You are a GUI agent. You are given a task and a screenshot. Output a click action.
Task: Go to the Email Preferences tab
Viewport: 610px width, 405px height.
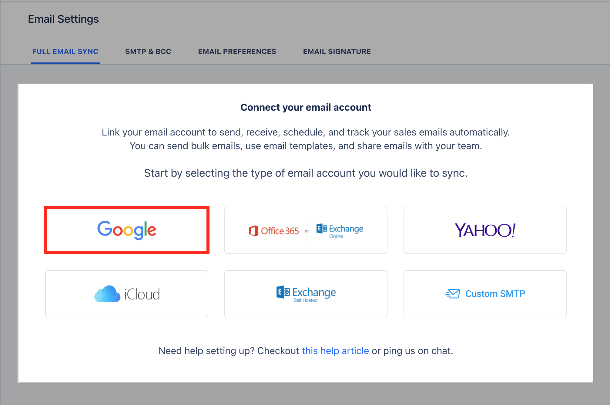coord(237,52)
